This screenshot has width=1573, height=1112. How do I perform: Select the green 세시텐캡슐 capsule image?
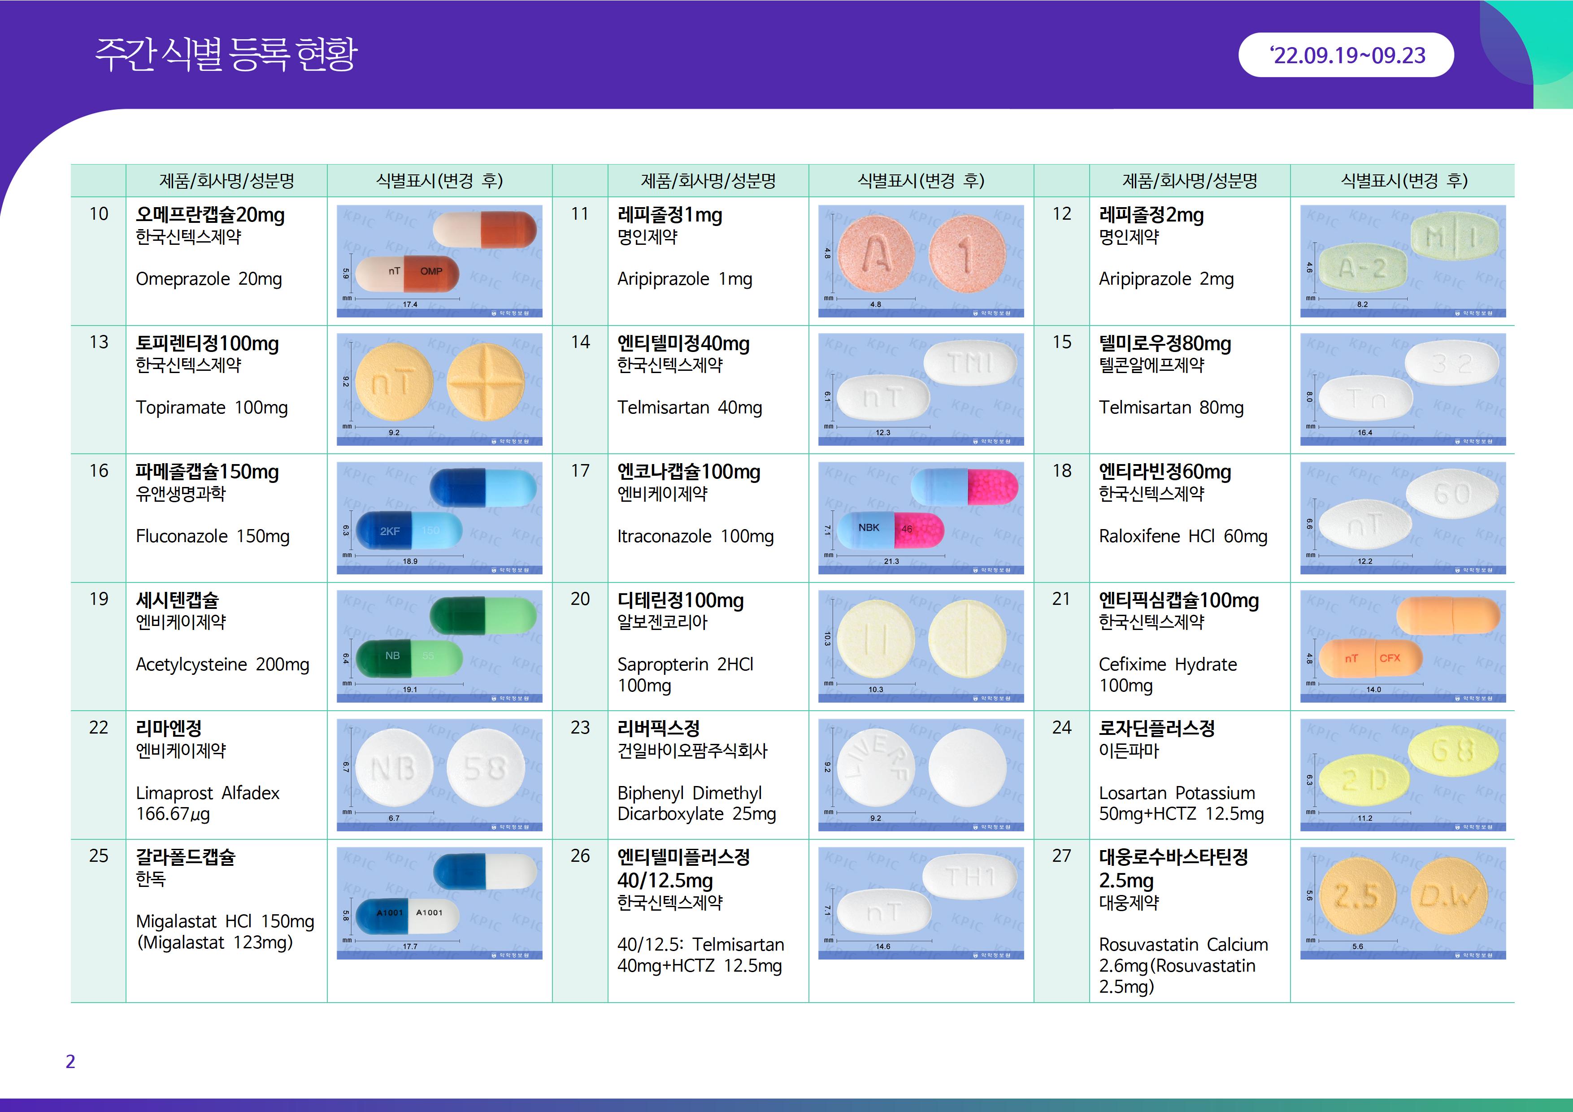point(439,646)
